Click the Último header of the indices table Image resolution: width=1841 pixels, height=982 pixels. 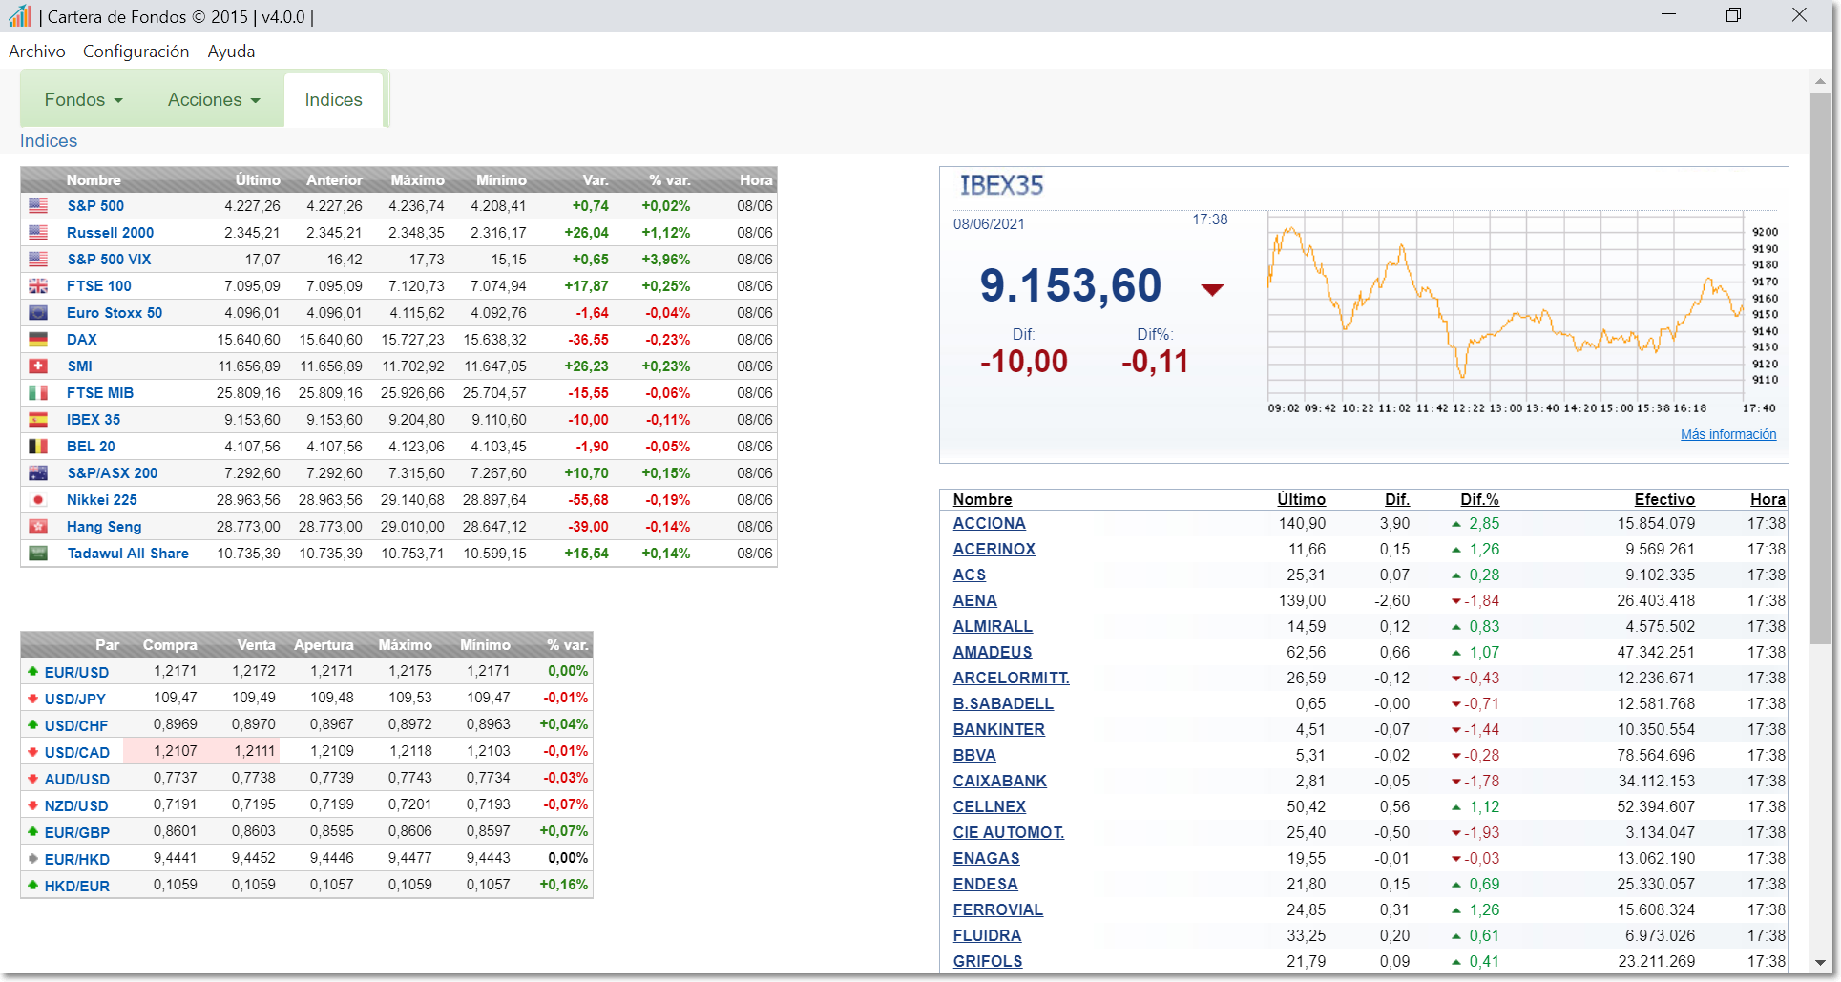[258, 179]
